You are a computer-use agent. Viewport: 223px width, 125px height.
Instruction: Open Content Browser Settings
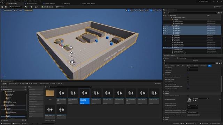pyautogui.click(x=158, y=84)
